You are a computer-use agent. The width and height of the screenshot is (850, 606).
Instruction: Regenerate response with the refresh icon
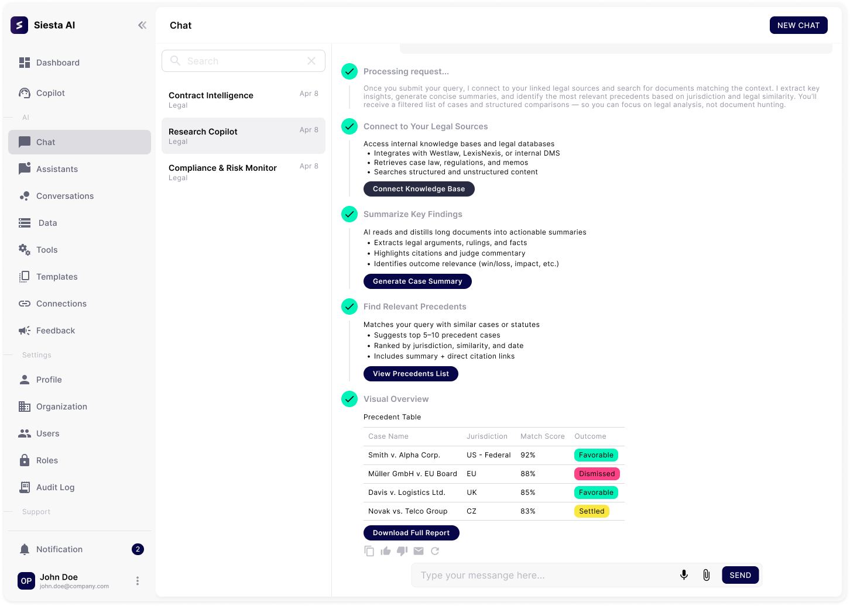tap(435, 551)
